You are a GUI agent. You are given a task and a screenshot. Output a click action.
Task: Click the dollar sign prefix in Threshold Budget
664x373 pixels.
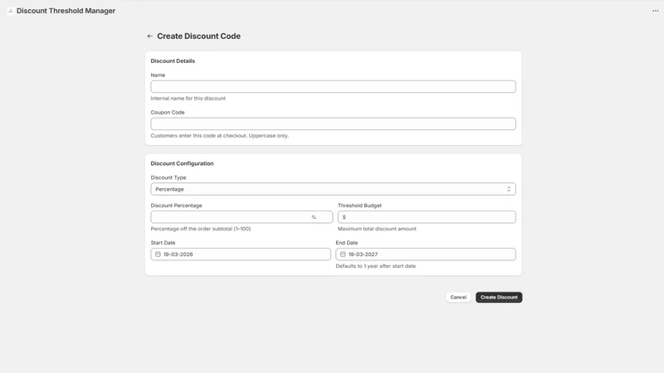(344, 217)
